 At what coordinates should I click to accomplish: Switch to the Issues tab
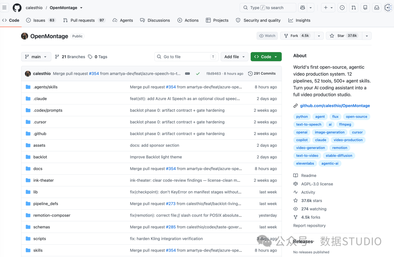[x=41, y=20]
